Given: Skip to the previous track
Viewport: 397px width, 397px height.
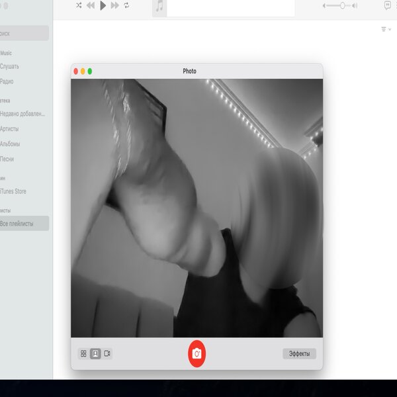Looking at the screenshot, I should pyautogui.click(x=90, y=5).
